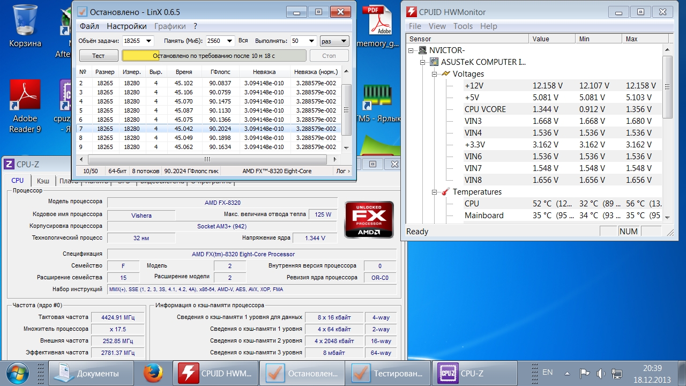
Task: Collapse the Voltages node in HWMonitor
Action: point(435,74)
